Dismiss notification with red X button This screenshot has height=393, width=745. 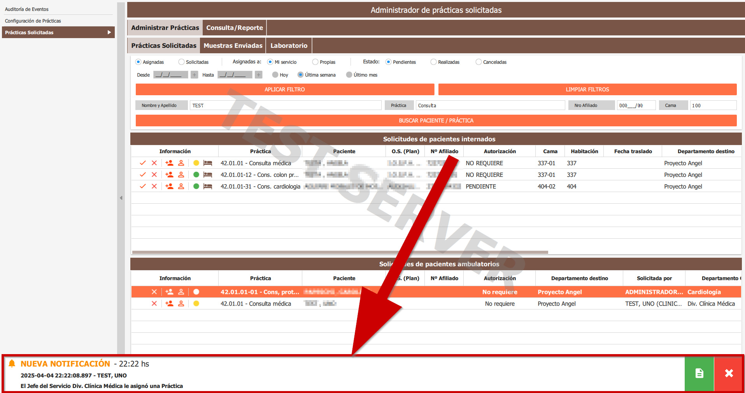729,373
